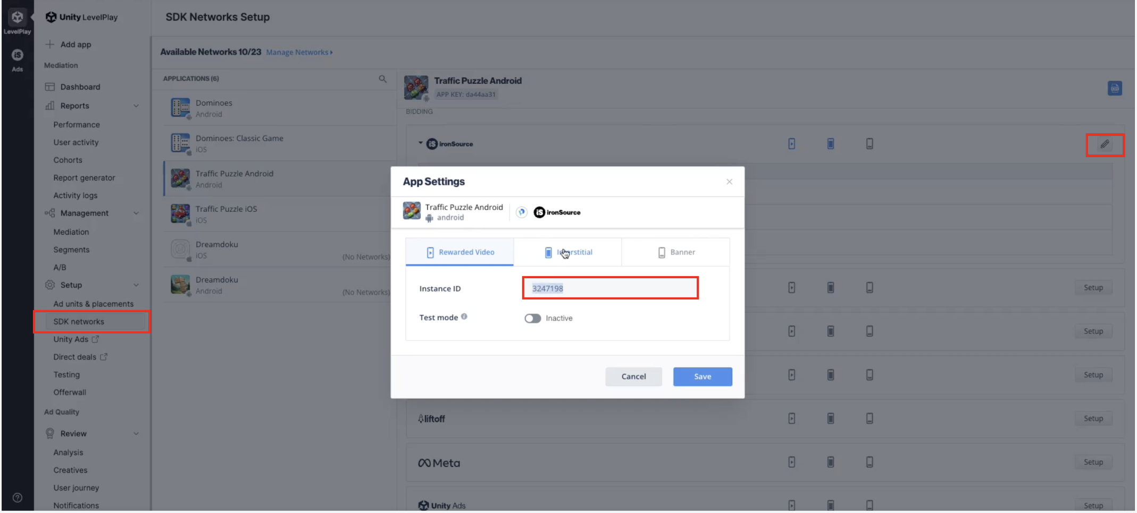Viewport: 1137px width, 513px height.
Task: Collapse the Management section chevron
Action: click(x=136, y=213)
